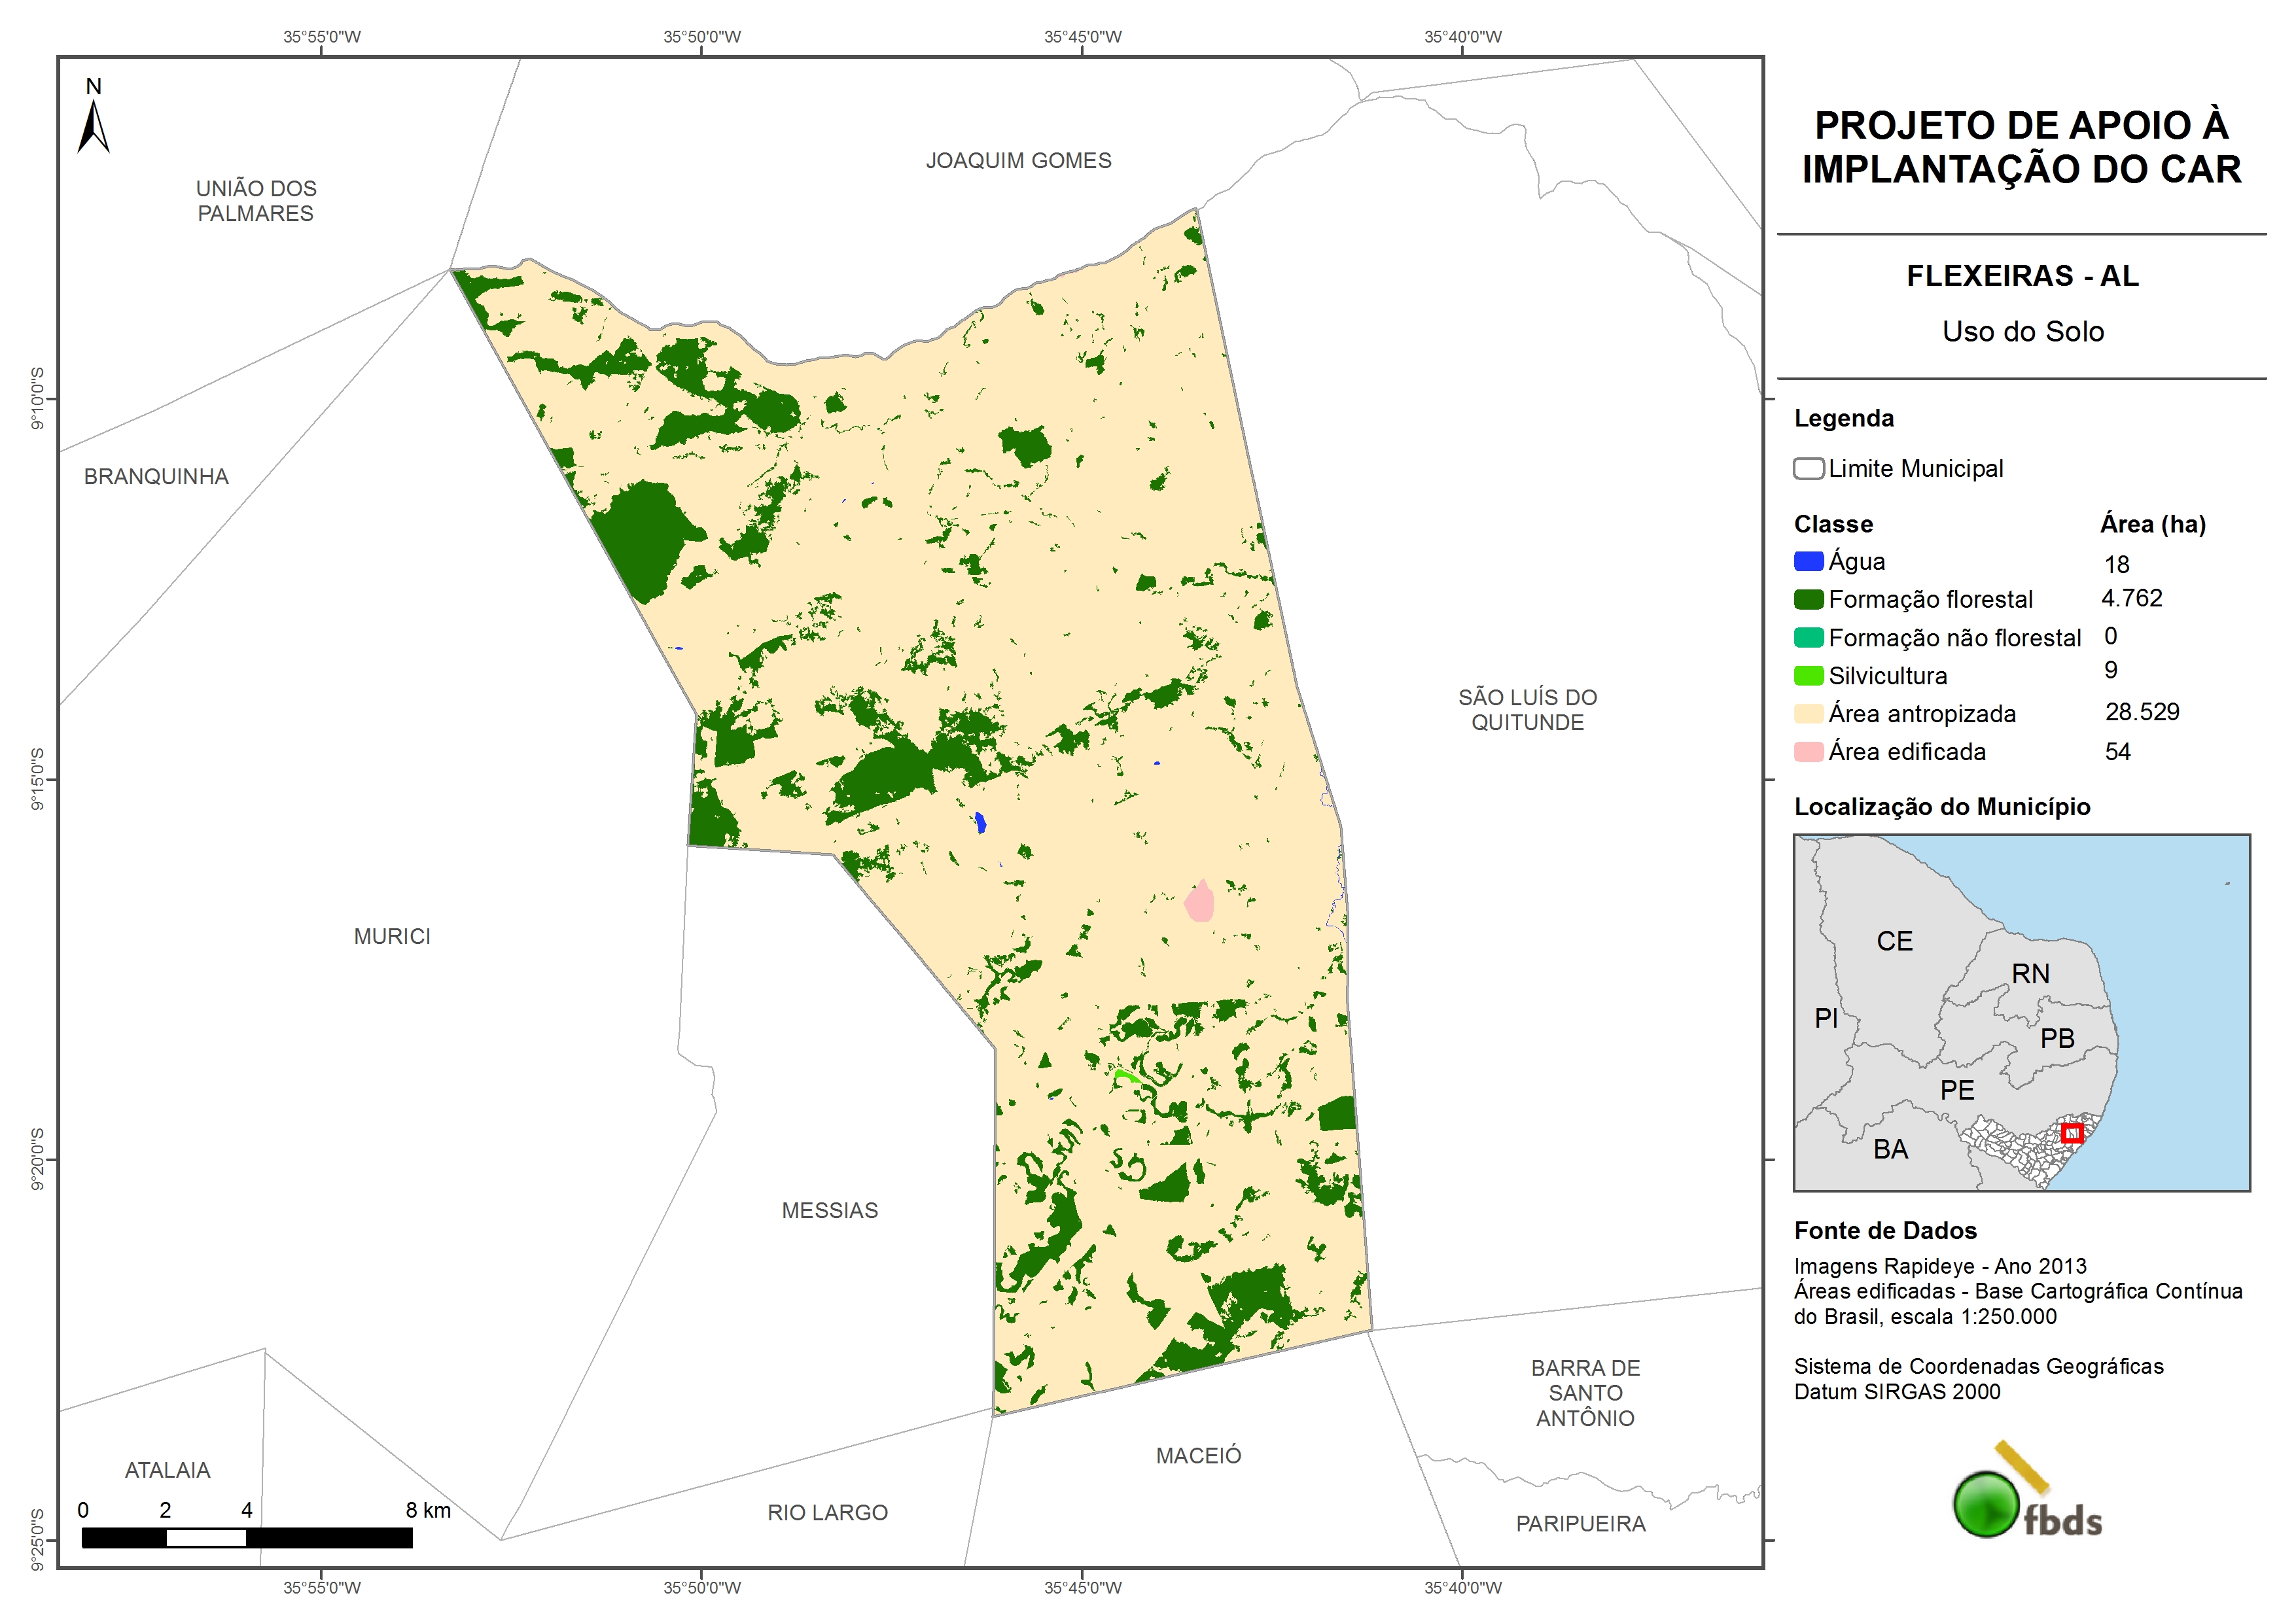Image resolution: width=2296 pixels, height=1623 pixels.
Task: Click the SÃO LUÍS DO QUITUNDE label
Action: click(x=1527, y=710)
